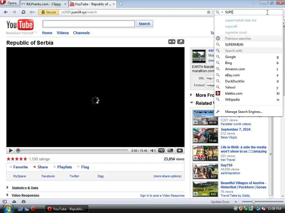
Task: Expand the More From section
Action: [x=191, y=95]
